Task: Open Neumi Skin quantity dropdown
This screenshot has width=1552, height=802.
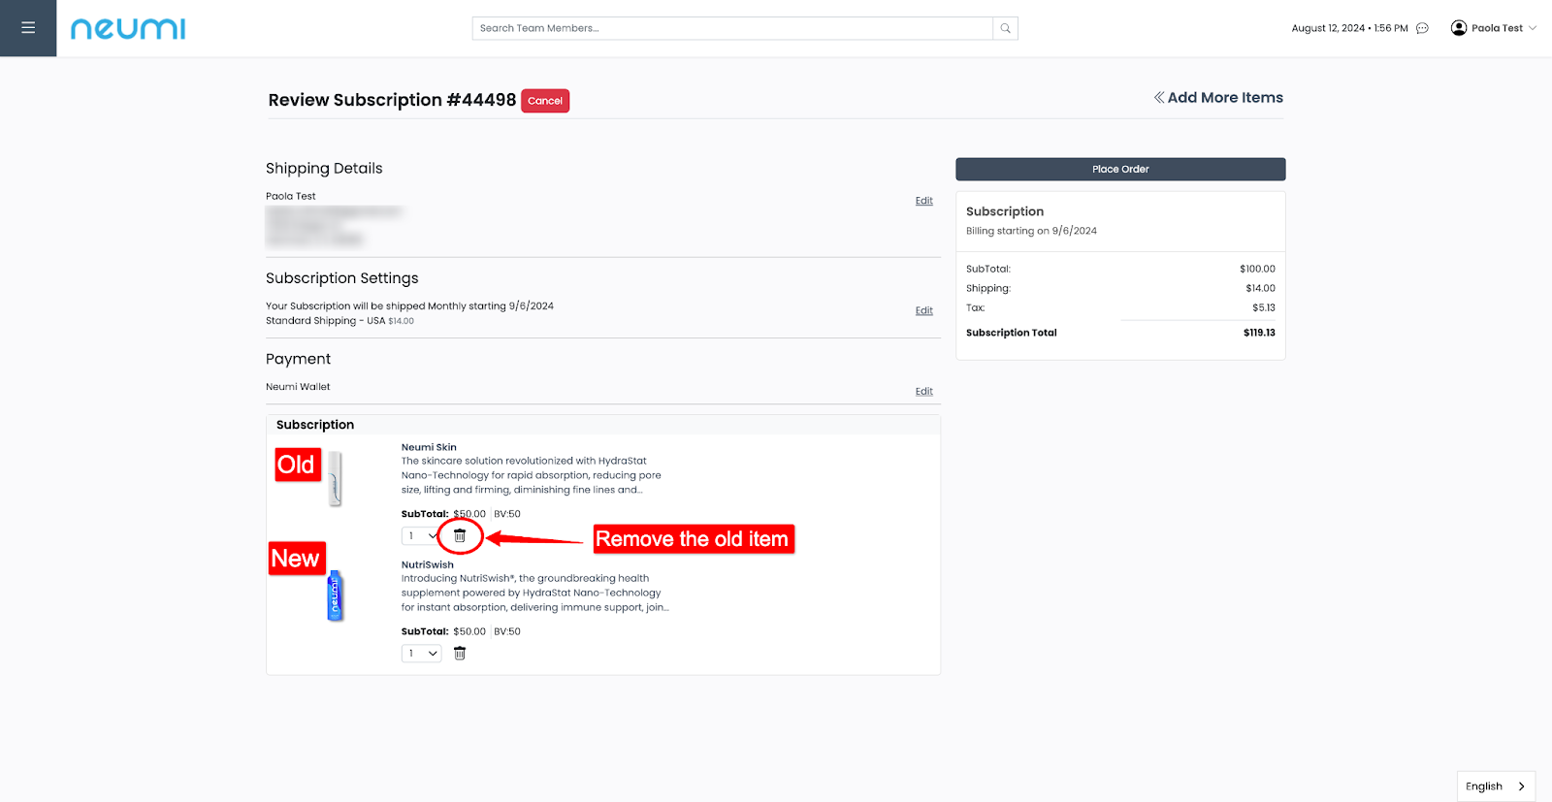Action: 421,536
